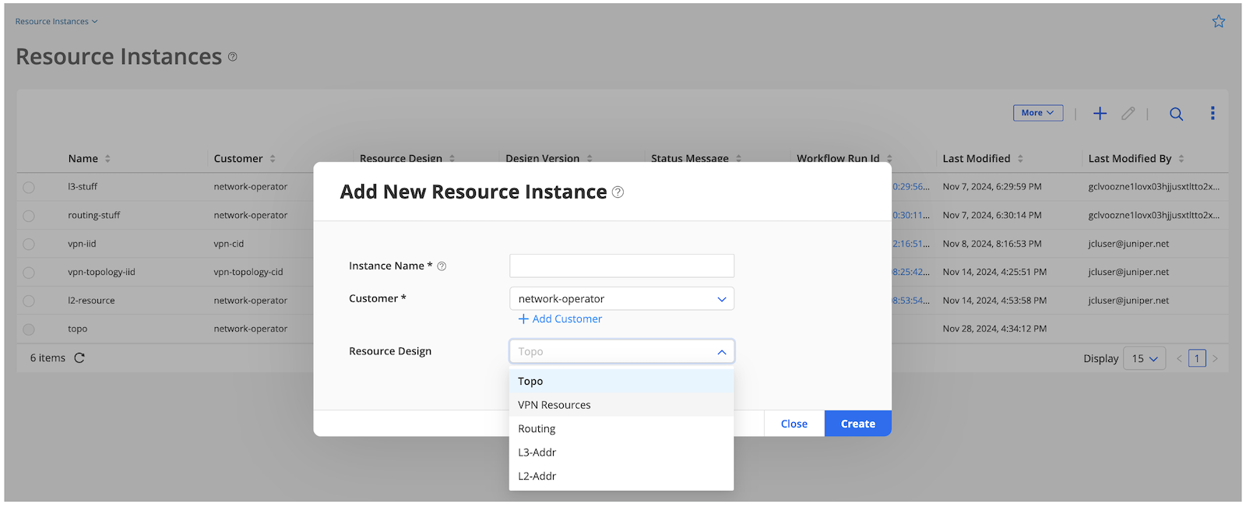This screenshot has height=507, width=1246.
Task: Click the vpn-cid customer cell
Action: 229,244
